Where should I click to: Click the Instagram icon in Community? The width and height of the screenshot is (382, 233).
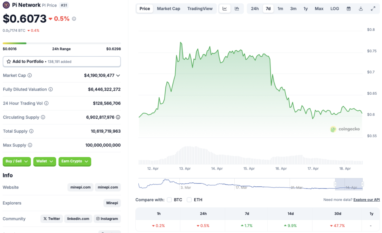click(98, 218)
